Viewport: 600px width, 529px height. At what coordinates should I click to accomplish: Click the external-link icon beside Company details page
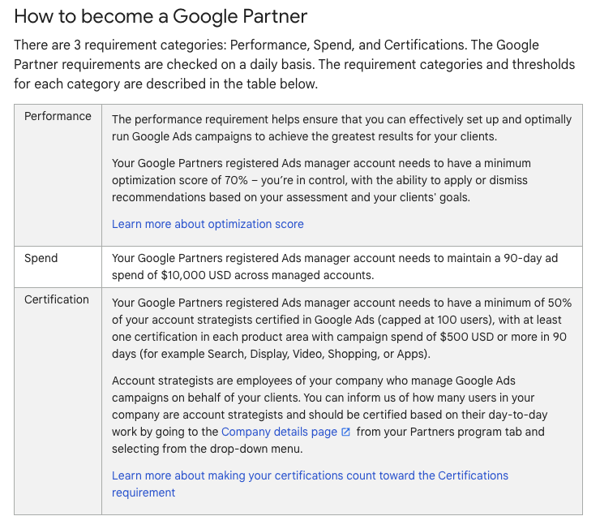pyautogui.click(x=345, y=432)
